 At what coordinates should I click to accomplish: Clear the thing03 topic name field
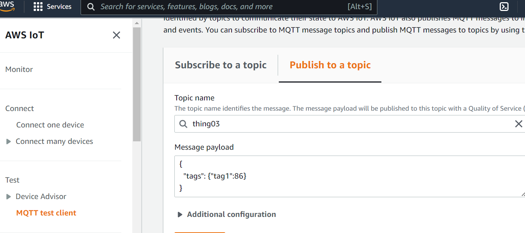518,124
